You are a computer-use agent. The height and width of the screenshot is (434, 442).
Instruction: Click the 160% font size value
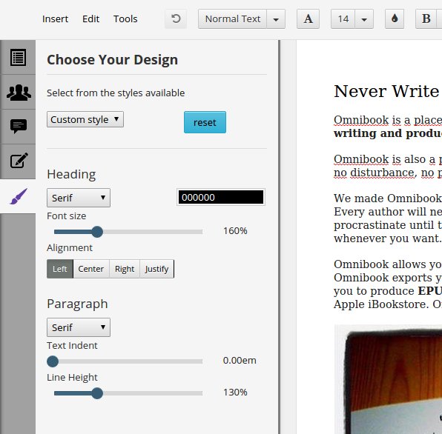pyautogui.click(x=235, y=231)
